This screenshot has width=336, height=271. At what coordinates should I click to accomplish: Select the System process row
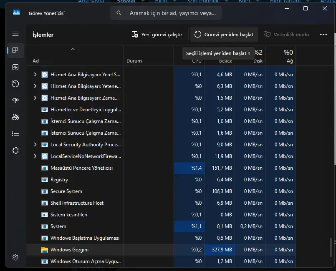click(161, 226)
